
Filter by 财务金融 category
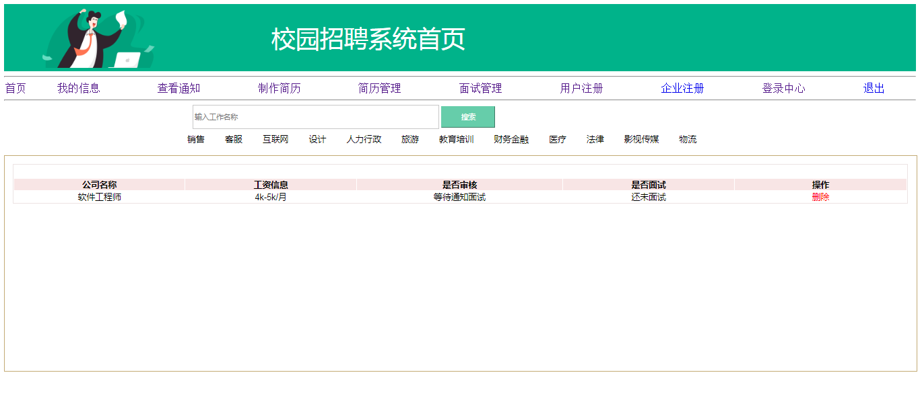(511, 140)
